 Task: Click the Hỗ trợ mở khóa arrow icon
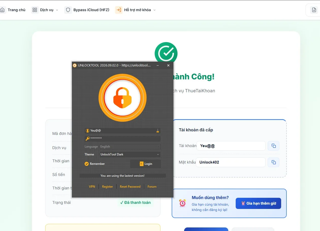119,10
